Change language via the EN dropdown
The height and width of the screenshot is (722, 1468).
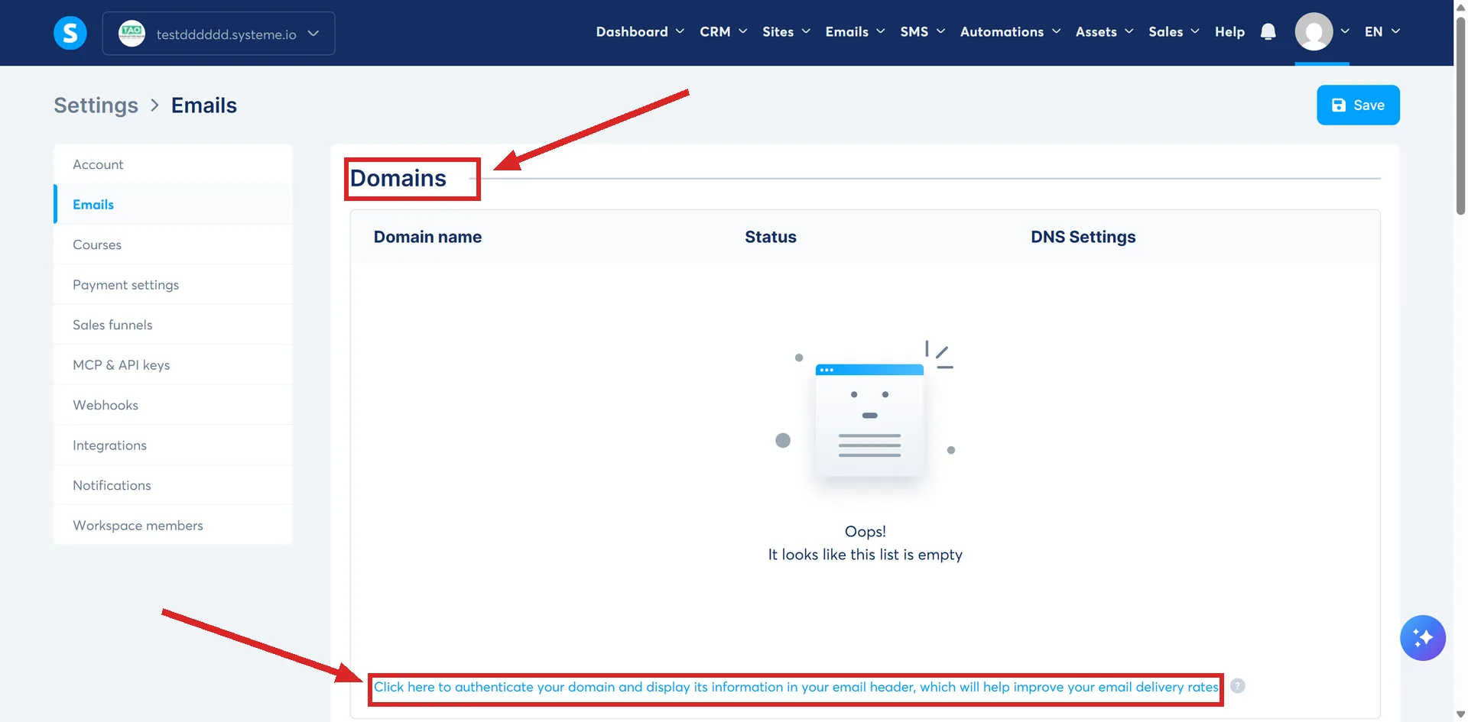coord(1382,32)
